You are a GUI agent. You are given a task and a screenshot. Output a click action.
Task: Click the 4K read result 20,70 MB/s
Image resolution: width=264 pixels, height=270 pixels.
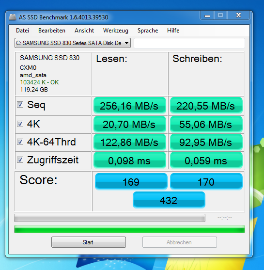[x=130, y=124]
